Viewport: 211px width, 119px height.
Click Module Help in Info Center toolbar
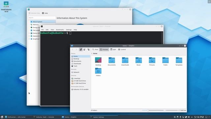click(x=34, y=13)
